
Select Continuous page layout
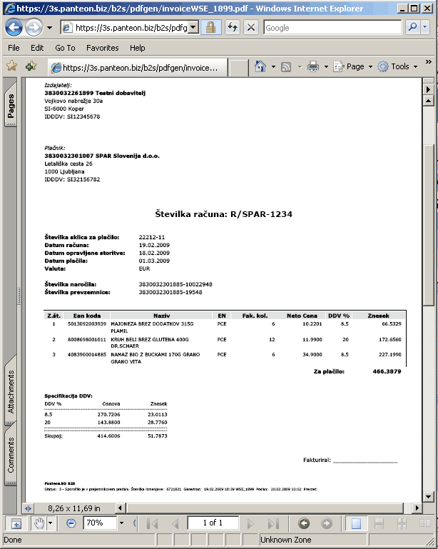pyautogui.click(x=380, y=523)
